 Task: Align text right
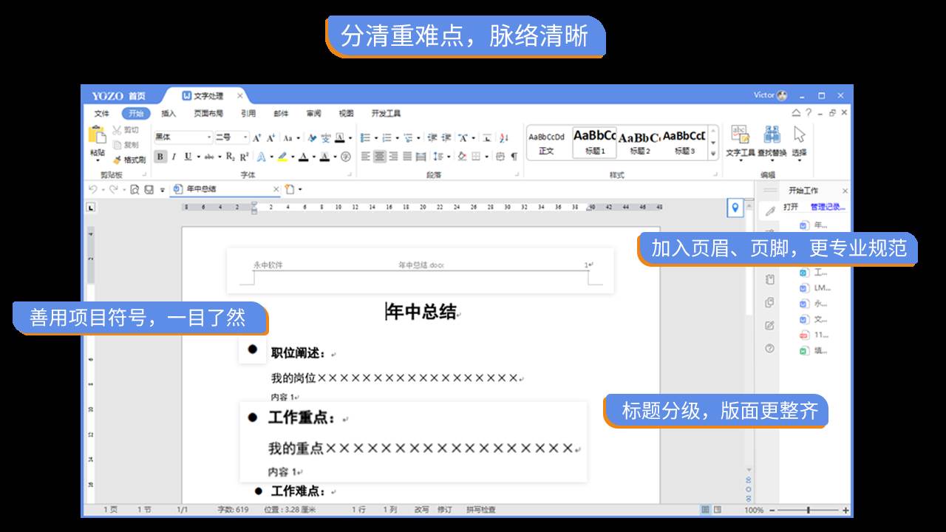click(x=393, y=157)
